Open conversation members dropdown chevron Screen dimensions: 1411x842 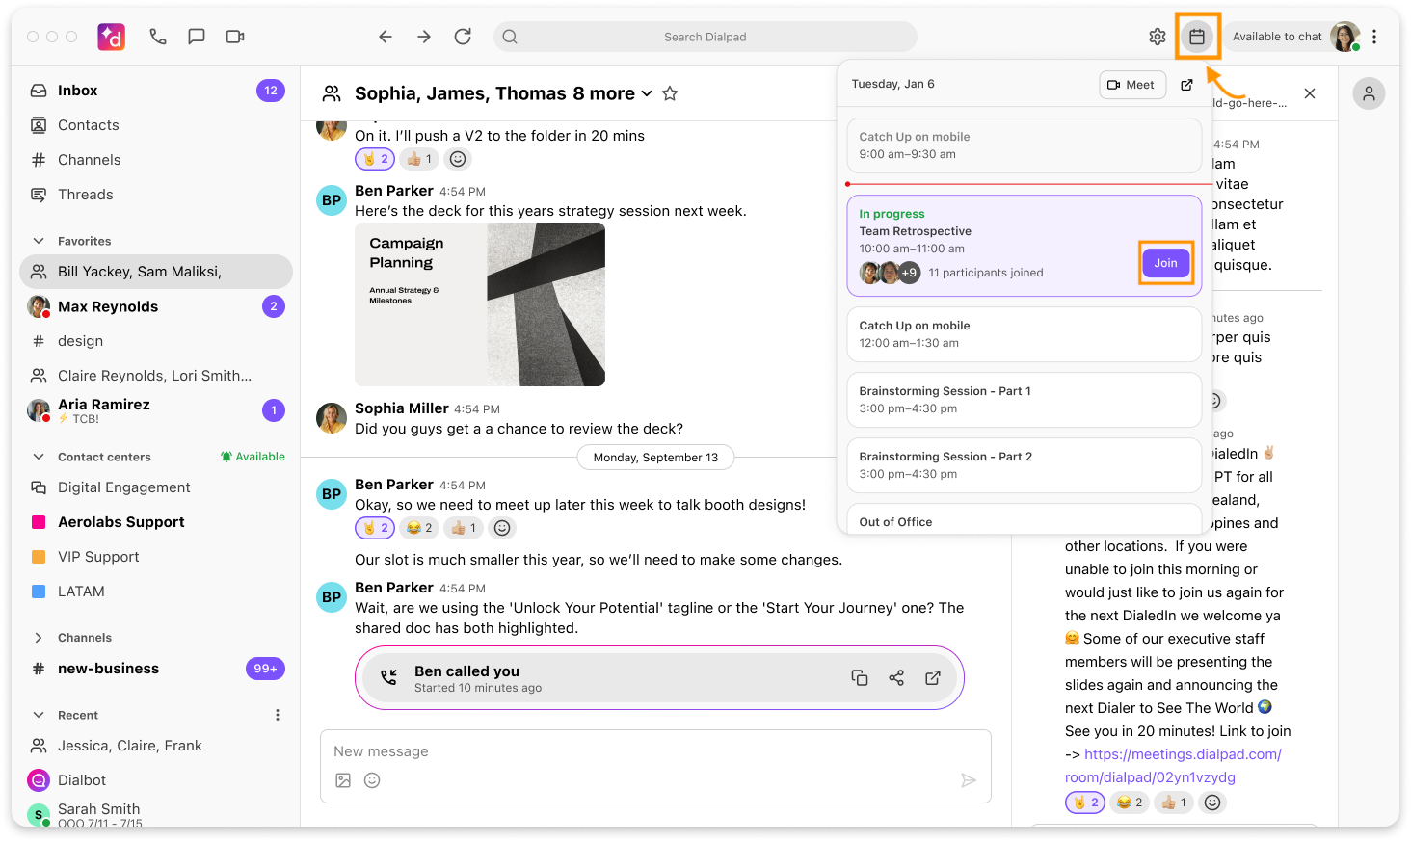pos(647,93)
